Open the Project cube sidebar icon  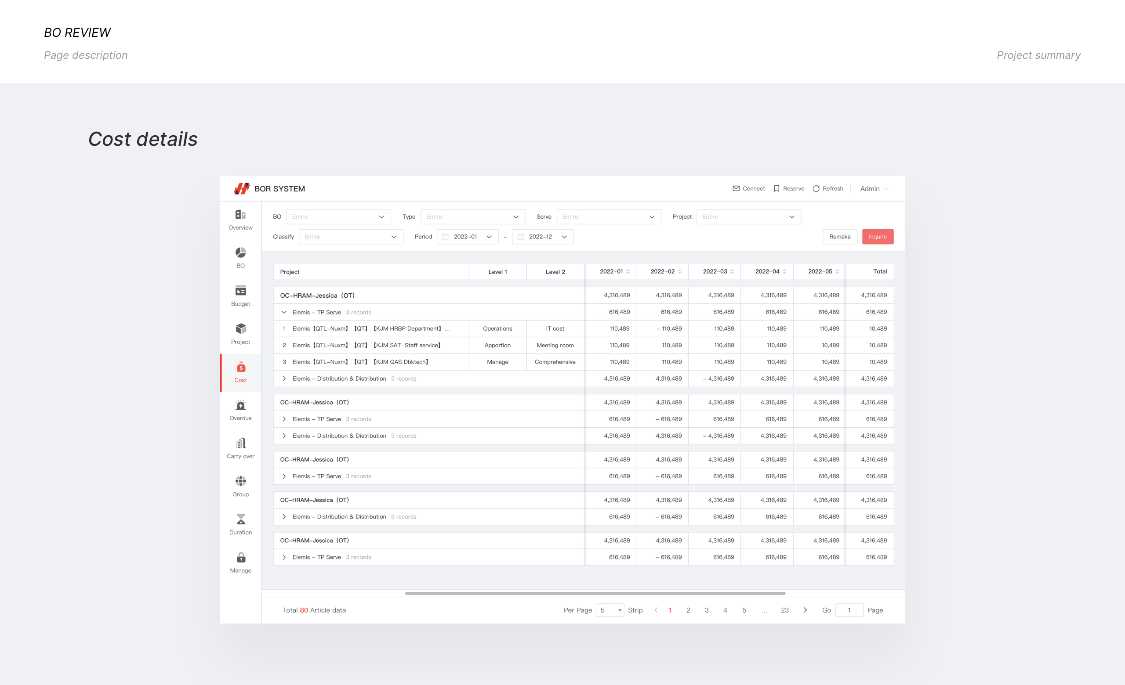241,328
